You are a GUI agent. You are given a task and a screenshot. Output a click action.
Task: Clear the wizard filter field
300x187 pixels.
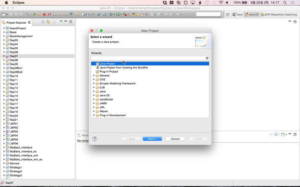(x=207, y=58)
